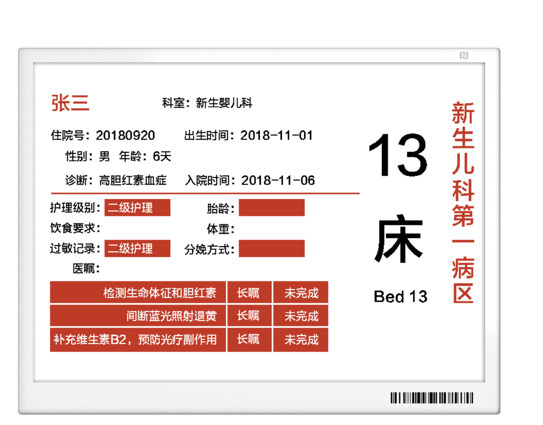This screenshot has width=543, height=425.
Task: Click the barcode on the device's bottom bezel
Action: pos(432,397)
